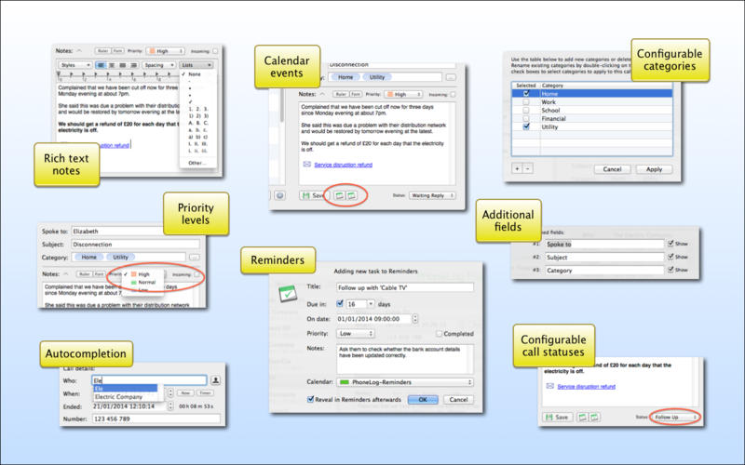Uncheck Show for Spoke to field
Screen dimensions: 745x465
(x=670, y=244)
